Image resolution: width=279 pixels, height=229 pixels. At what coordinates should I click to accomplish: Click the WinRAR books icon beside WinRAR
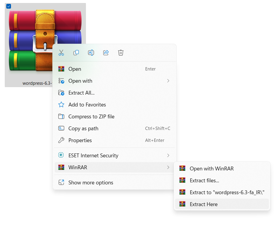61,167
